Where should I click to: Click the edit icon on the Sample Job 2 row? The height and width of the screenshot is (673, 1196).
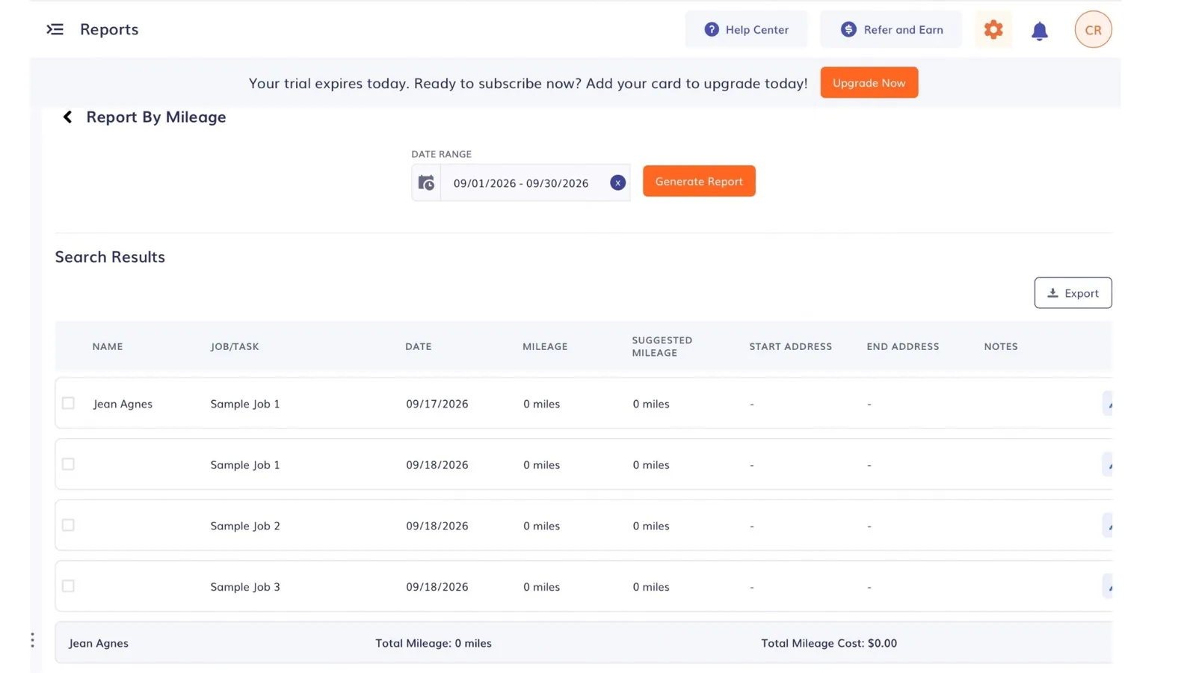click(1108, 526)
